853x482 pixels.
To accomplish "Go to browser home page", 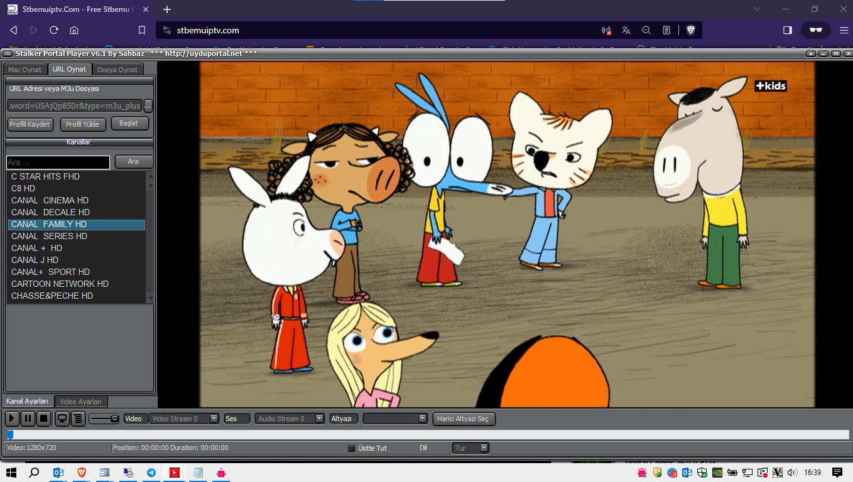I will coord(74,30).
